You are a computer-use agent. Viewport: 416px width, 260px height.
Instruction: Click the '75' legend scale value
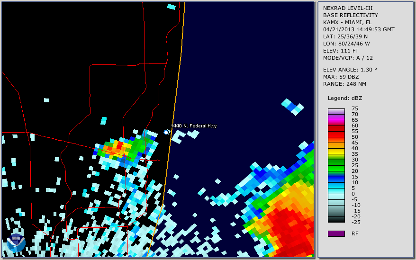click(355, 108)
